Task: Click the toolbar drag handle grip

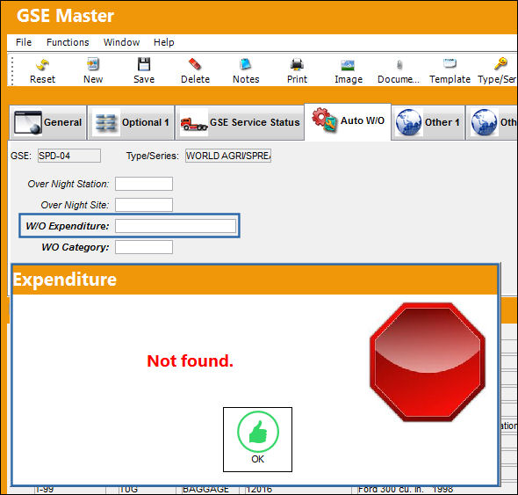Action: coord(12,70)
